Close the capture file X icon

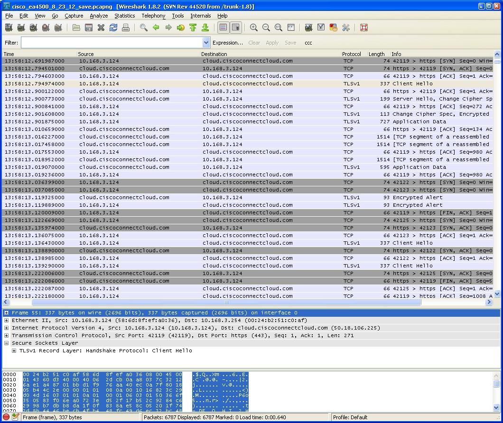coord(101,28)
